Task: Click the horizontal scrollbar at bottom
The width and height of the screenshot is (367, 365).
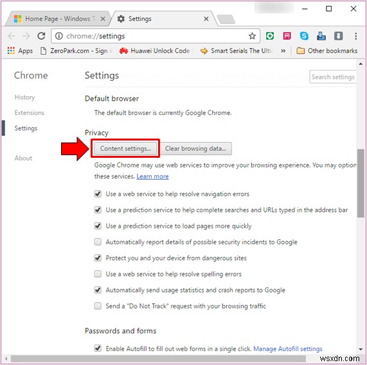Action: [158, 359]
